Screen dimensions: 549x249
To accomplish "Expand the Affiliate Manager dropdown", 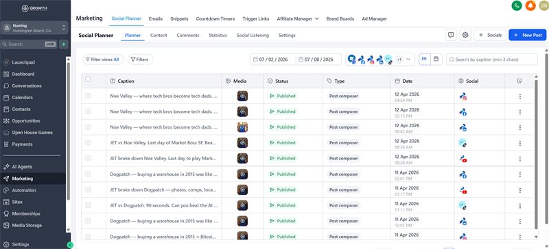I will [x=298, y=19].
